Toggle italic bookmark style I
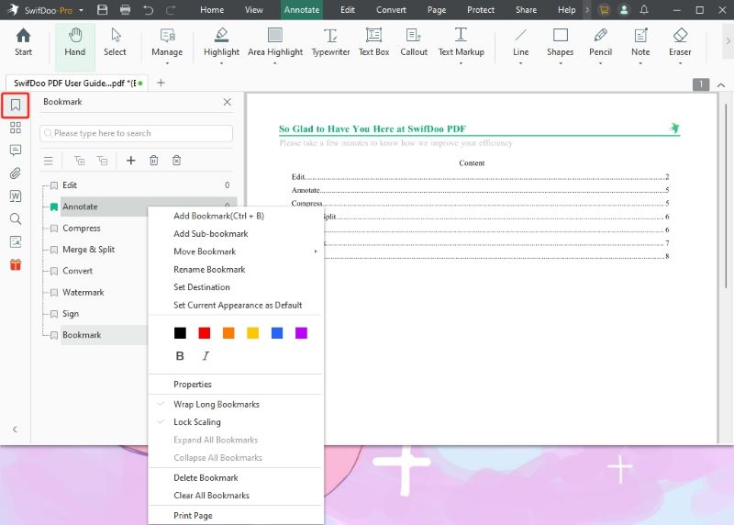The height and width of the screenshot is (525, 734). (x=206, y=356)
